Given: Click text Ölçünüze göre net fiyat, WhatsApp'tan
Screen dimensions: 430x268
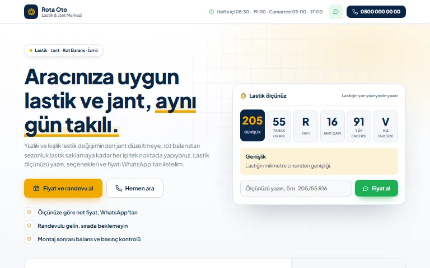Looking at the screenshot, I should pos(87,213).
